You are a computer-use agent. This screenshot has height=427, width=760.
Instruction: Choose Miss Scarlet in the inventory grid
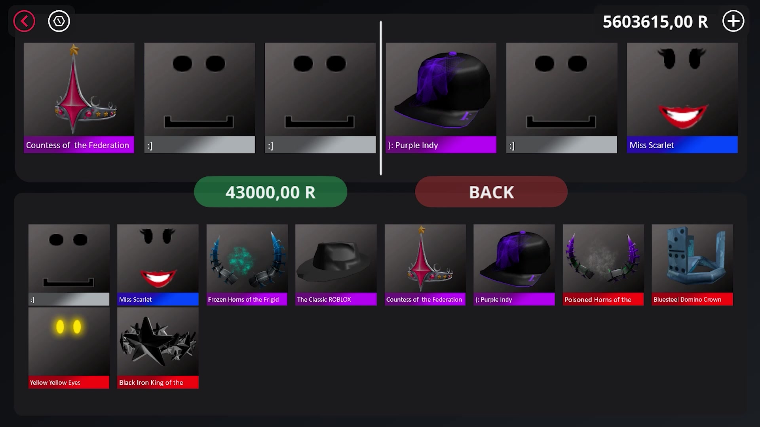[x=158, y=265]
